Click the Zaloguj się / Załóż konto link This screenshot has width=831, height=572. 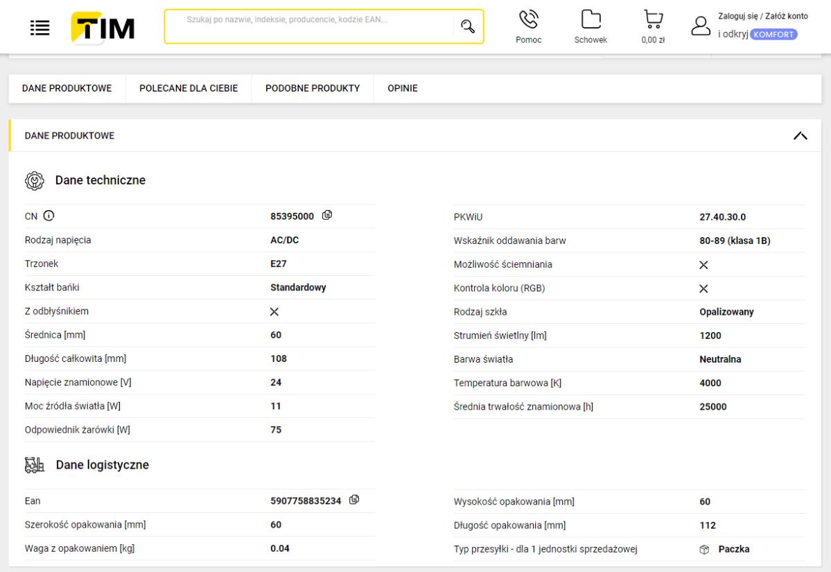pos(762,17)
